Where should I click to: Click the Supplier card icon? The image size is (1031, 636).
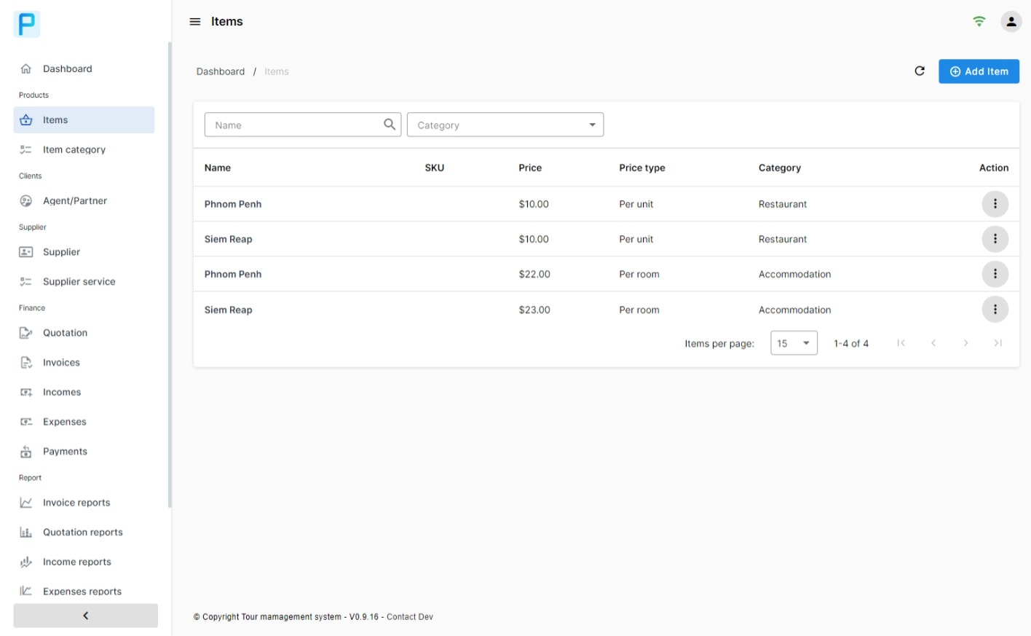coord(26,252)
